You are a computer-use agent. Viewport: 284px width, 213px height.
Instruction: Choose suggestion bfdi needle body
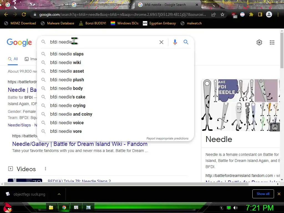click(116, 88)
